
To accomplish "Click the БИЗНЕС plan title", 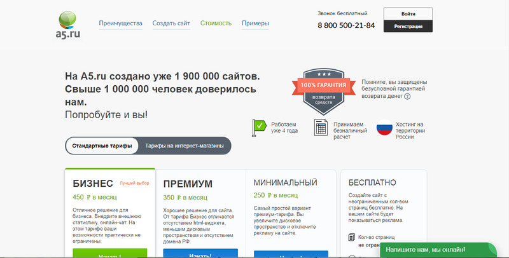I will 93,184.
